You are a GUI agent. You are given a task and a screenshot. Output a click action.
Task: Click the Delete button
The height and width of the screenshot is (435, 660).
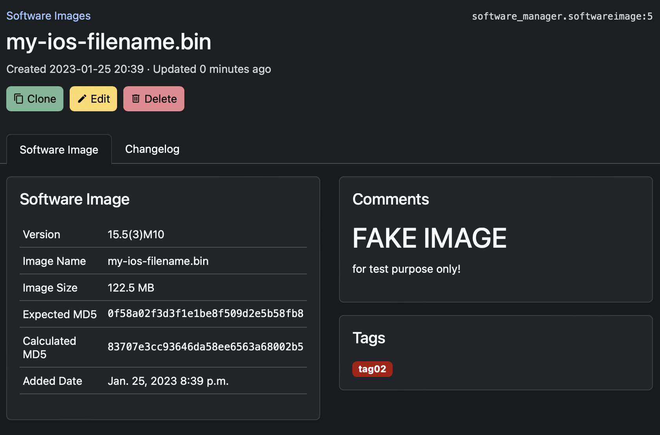point(154,99)
